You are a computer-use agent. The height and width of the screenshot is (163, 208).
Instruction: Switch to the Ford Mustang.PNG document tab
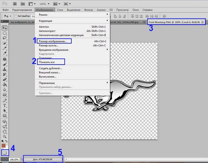click(x=176, y=22)
